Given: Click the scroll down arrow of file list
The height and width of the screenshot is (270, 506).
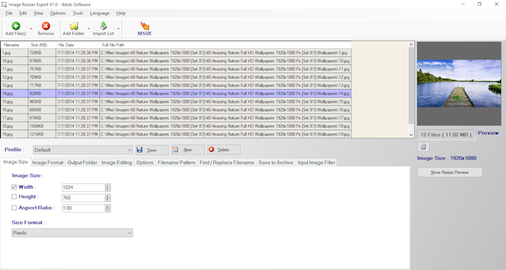Looking at the screenshot, I should tap(411, 135).
